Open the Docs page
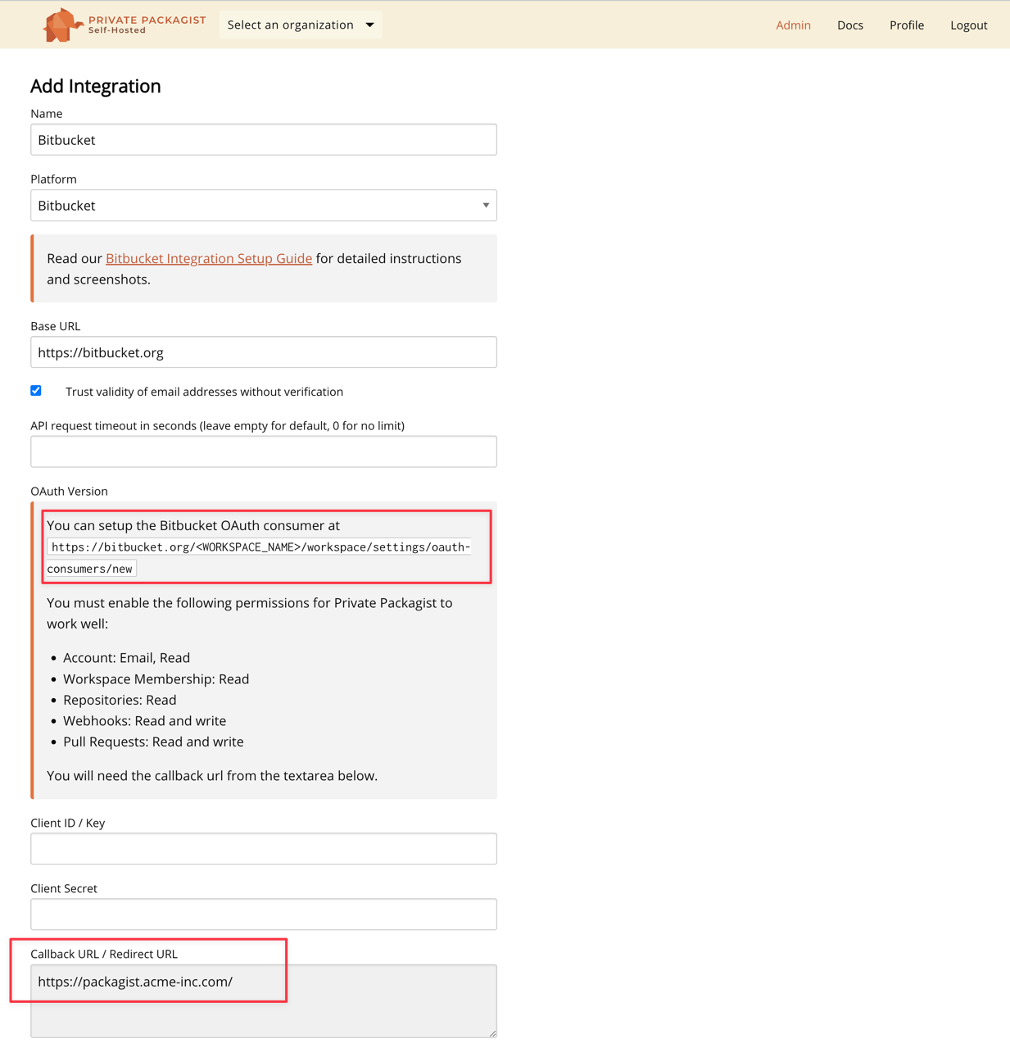Viewport: 1010px width, 1048px height. [x=849, y=25]
